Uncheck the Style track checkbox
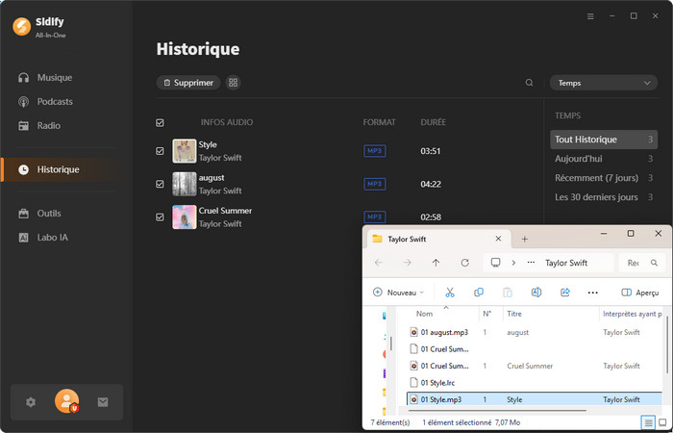The width and height of the screenshot is (673, 433). click(160, 151)
